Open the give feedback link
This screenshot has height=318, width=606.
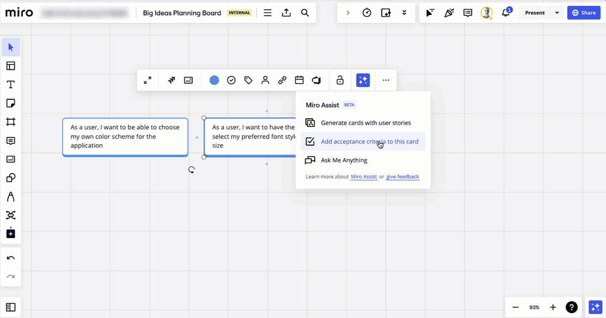pos(403,177)
